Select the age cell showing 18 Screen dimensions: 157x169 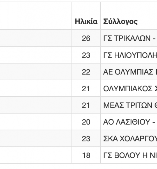pyautogui.click(x=86, y=155)
